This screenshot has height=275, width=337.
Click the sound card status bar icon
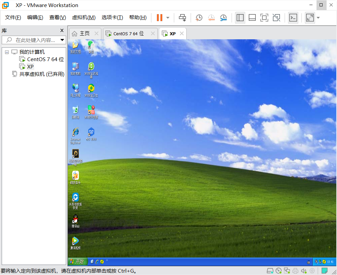pos(304,271)
